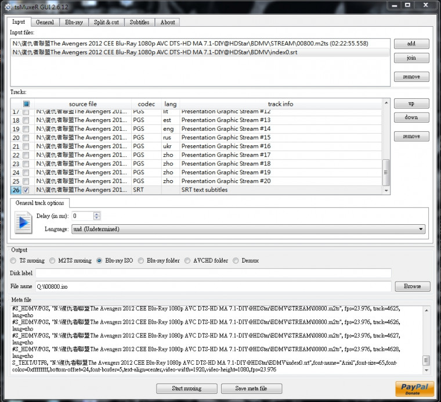The height and width of the screenshot is (402, 441).
Task: Click meta file scrollbar up arrow
Action: [426, 310]
